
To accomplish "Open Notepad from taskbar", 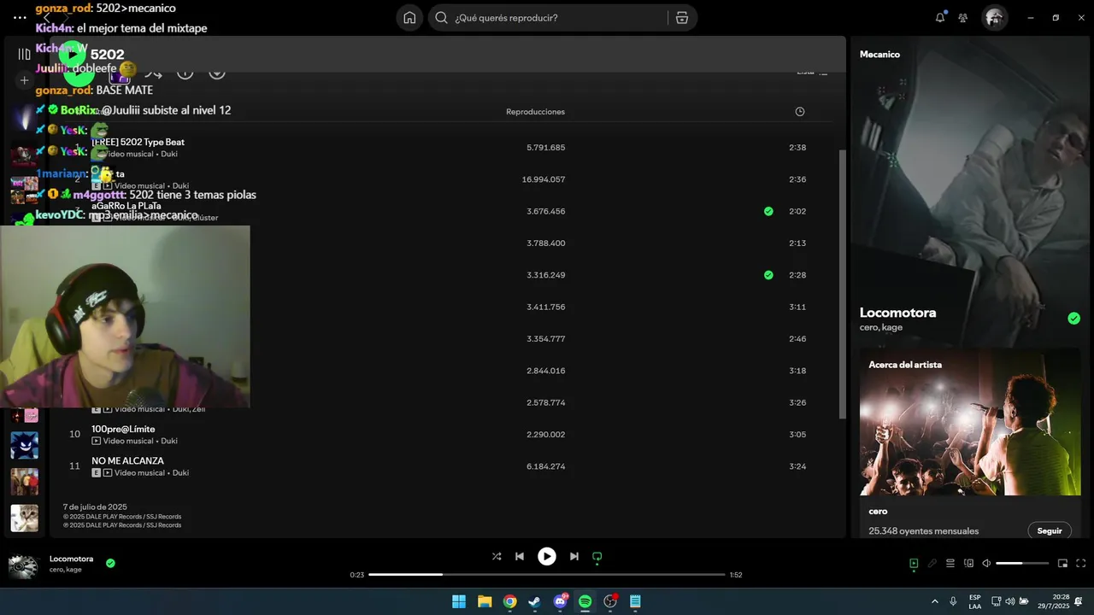I will [x=635, y=601].
